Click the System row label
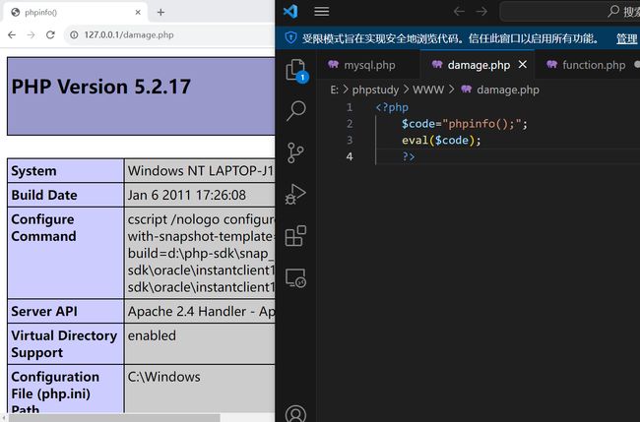This screenshot has height=422, width=640. (x=33, y=171)
